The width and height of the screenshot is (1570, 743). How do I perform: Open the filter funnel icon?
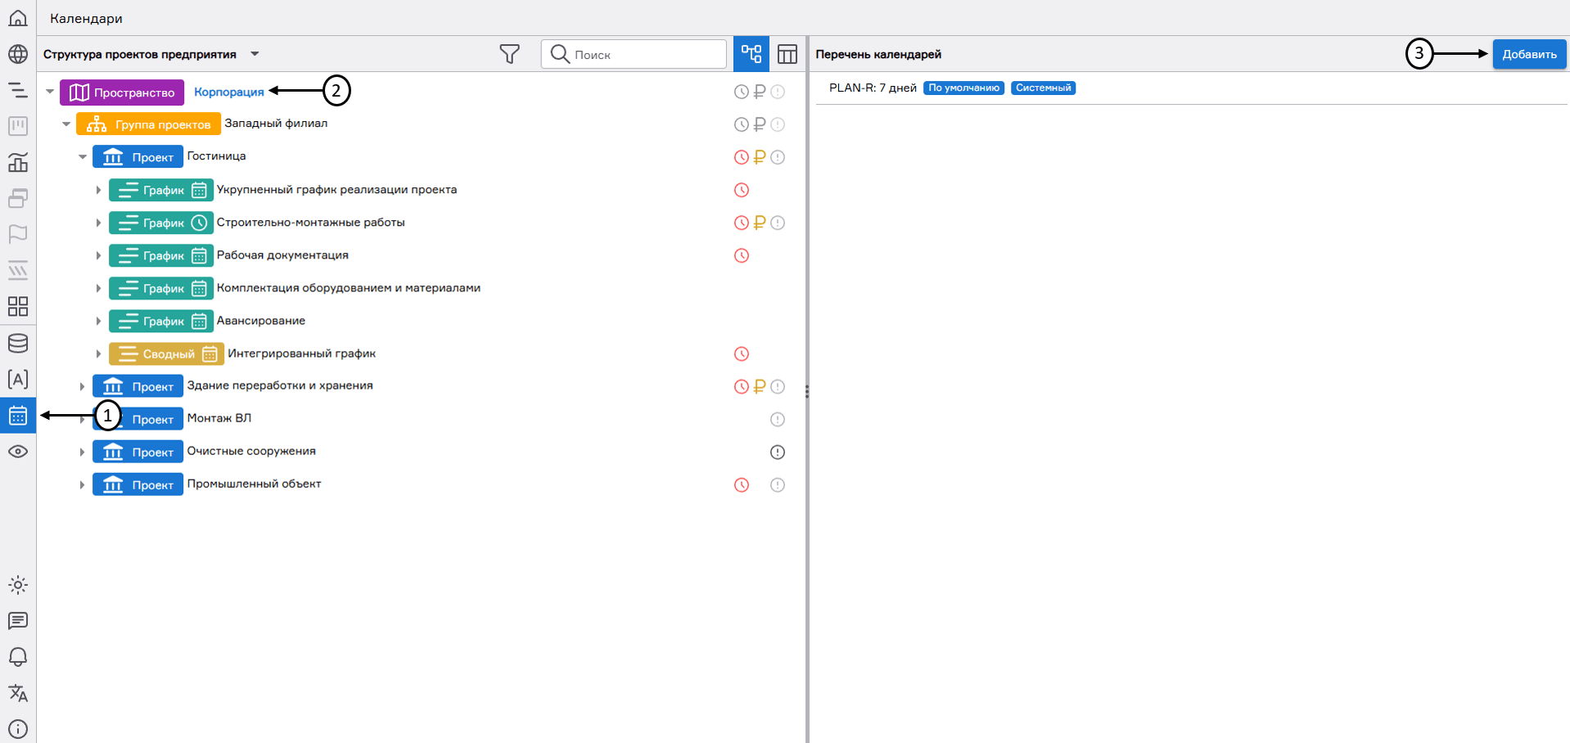point(509,54)
